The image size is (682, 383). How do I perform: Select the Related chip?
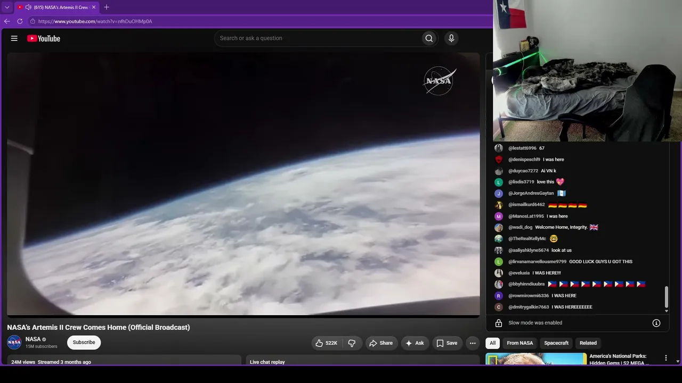click(588, 343)
